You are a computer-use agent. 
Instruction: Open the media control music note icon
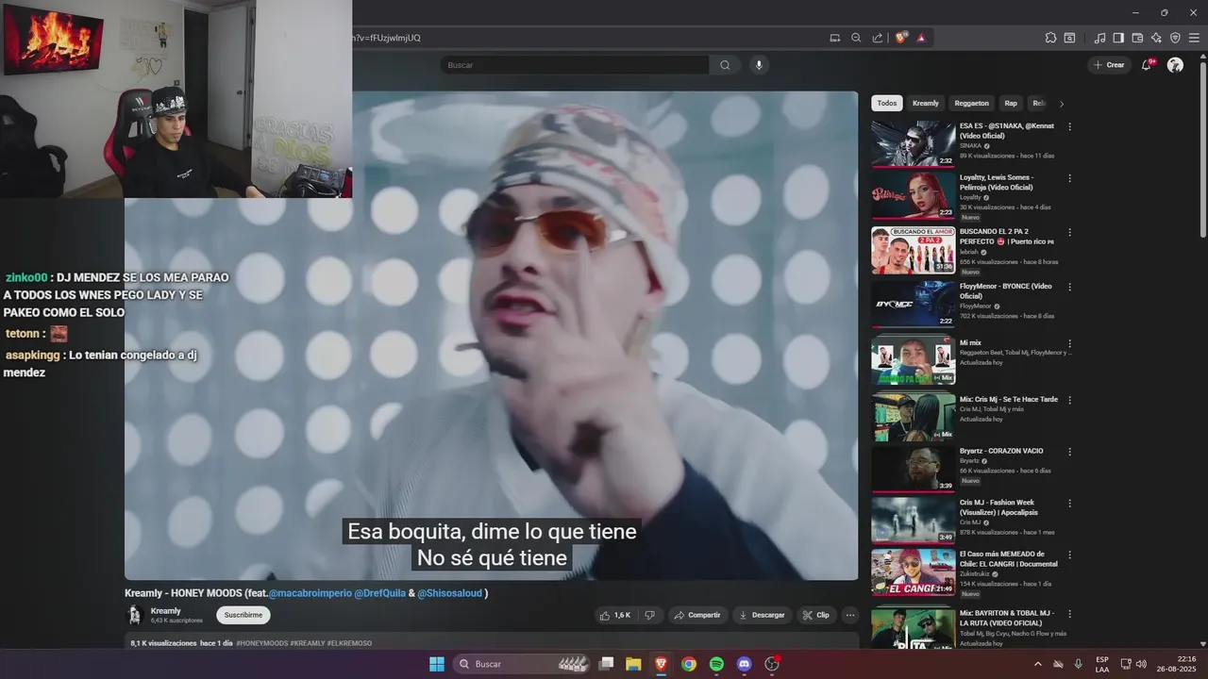[x=1099, y=38]
